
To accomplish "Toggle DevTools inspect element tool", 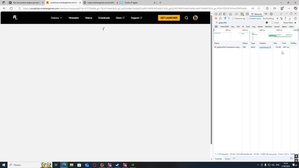I will point(216,14).
